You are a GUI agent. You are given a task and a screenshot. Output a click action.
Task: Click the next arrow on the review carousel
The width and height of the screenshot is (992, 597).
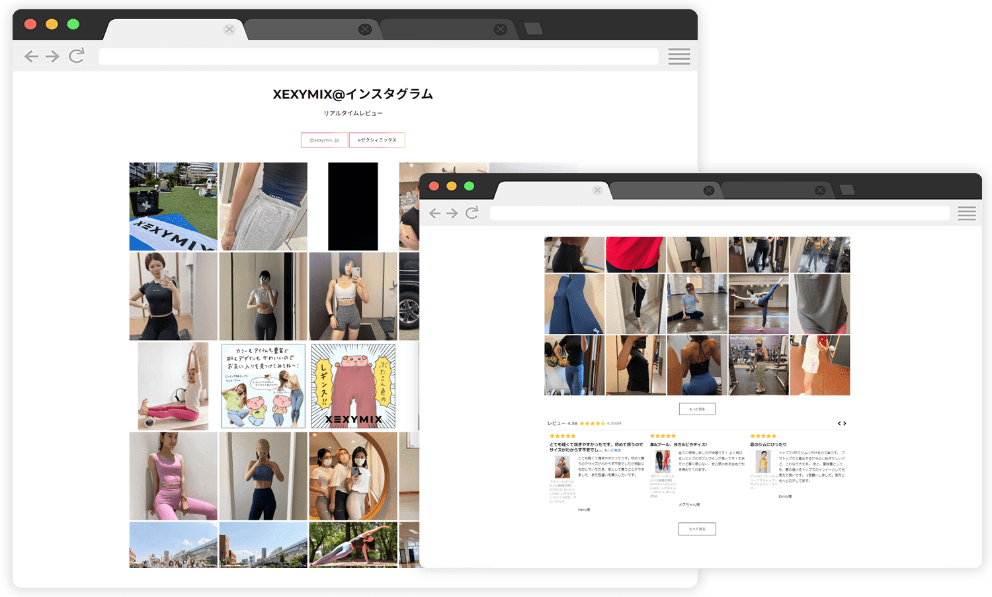pos(845,423)
